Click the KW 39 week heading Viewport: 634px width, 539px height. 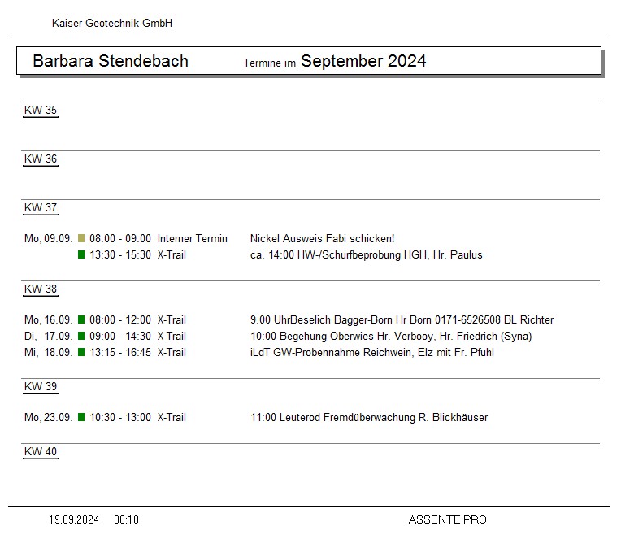click(x=41, y=387)
